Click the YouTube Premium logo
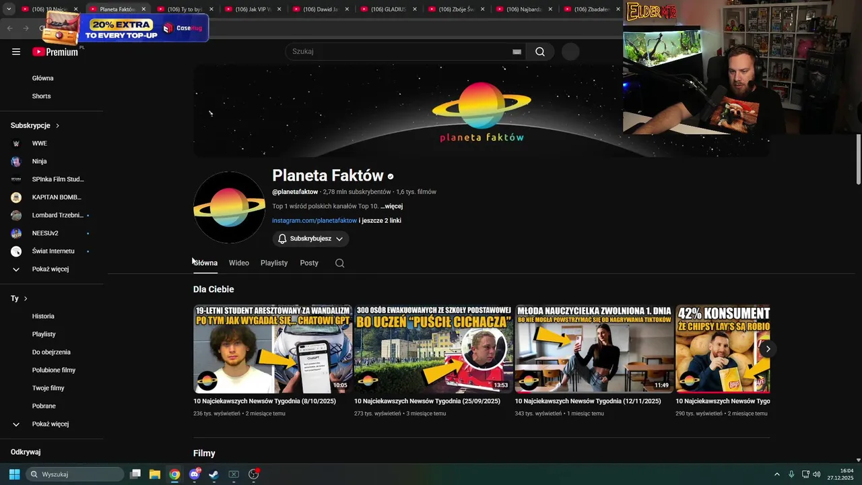This screenshot has width=862, height=485. pyautogui.click(x=55, y=52)
